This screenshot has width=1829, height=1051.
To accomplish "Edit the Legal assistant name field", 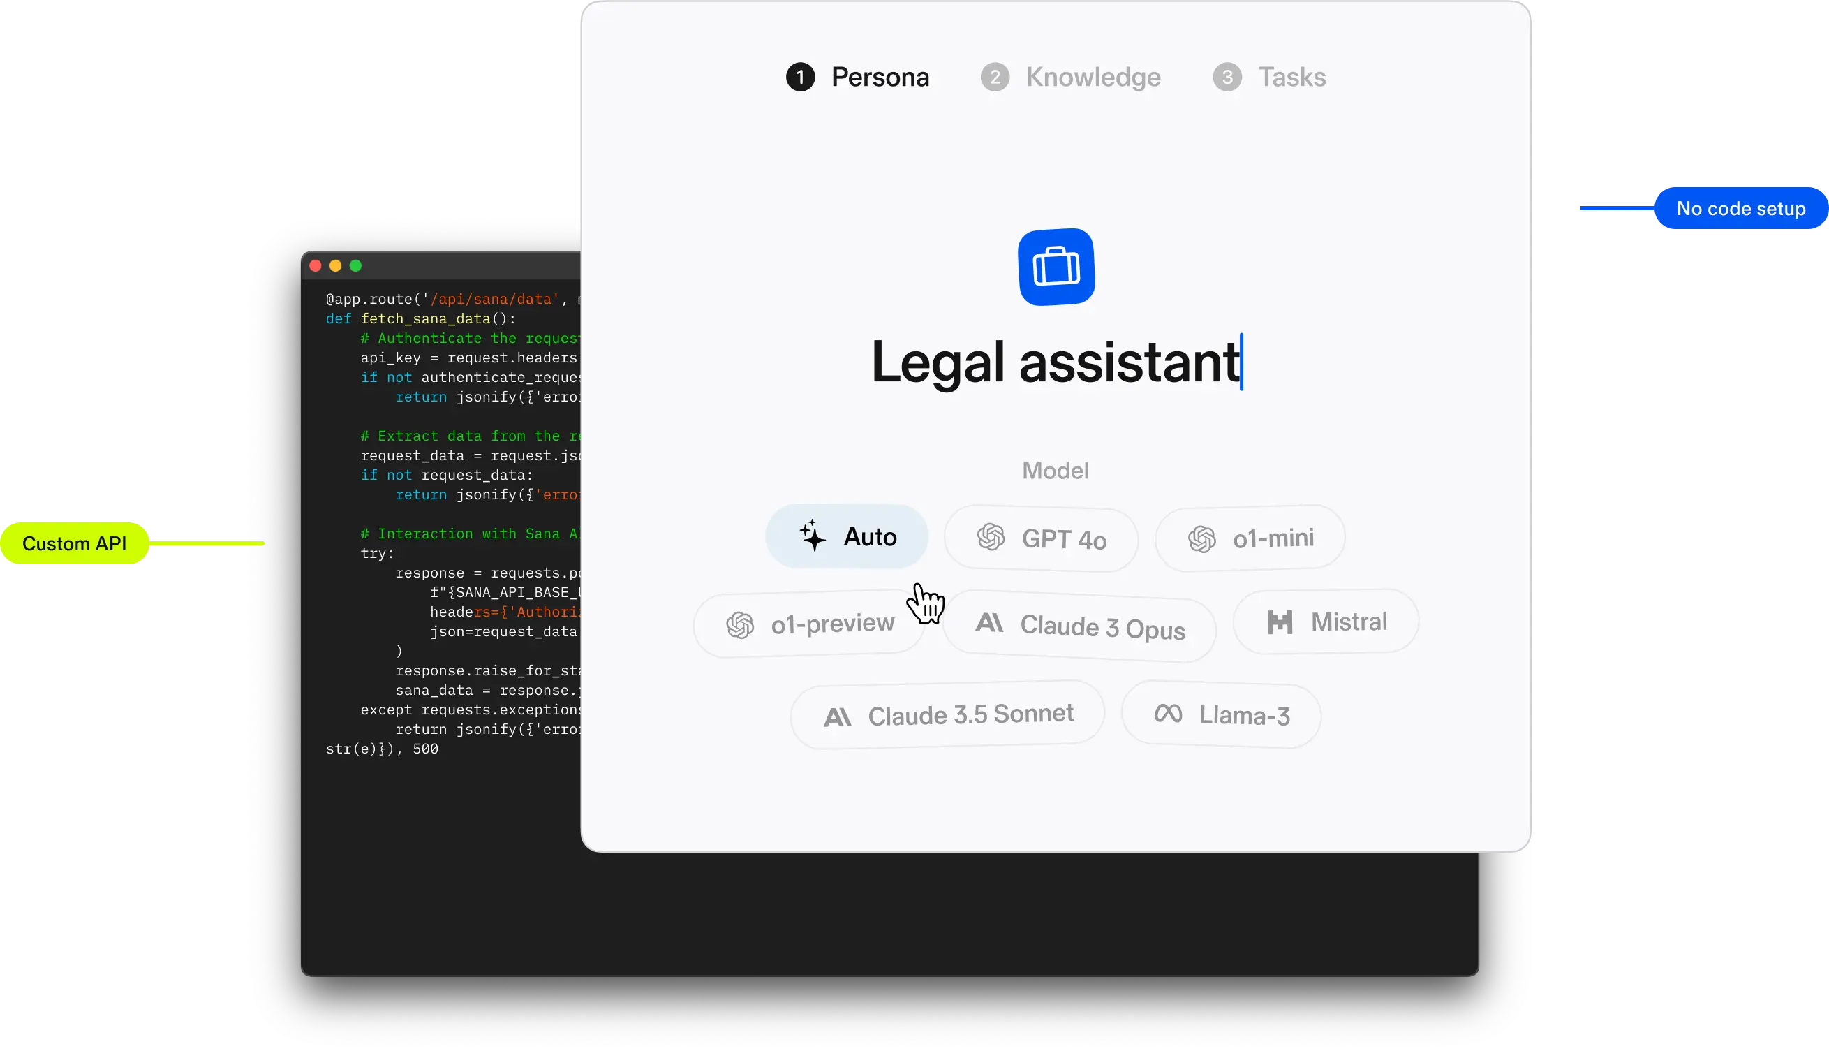I will 1054,361.
